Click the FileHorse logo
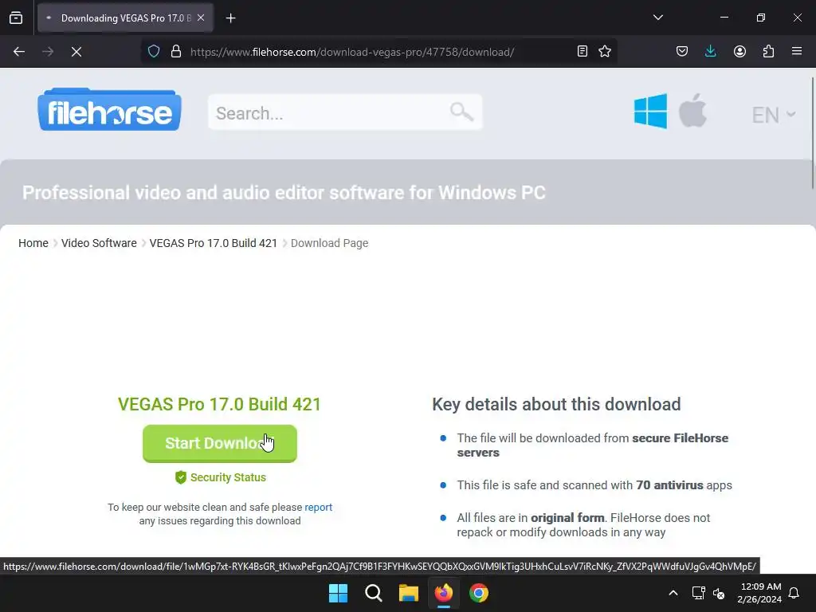Screen dimensions: 816x612 [109, 110]
